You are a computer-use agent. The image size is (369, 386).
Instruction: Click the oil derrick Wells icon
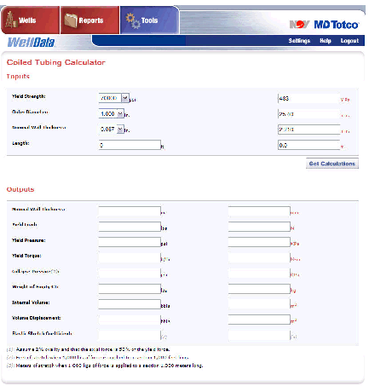coord(11,20)
